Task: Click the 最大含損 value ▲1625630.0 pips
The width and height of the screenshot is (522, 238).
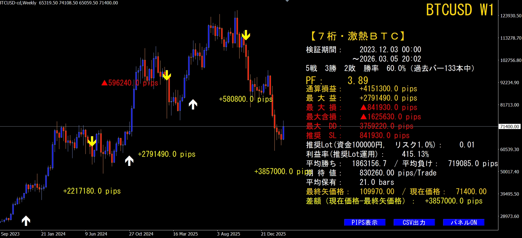Action: tap(391, 117)
